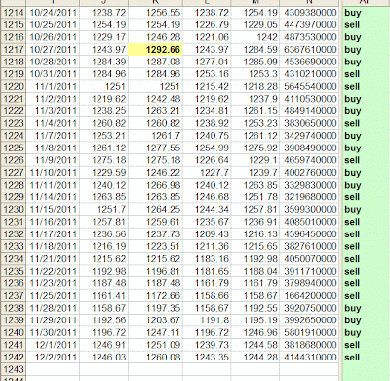Screen dimensions: 390x381
Task: Select volume cell 6367610000
Action: [x=309, y=50]
